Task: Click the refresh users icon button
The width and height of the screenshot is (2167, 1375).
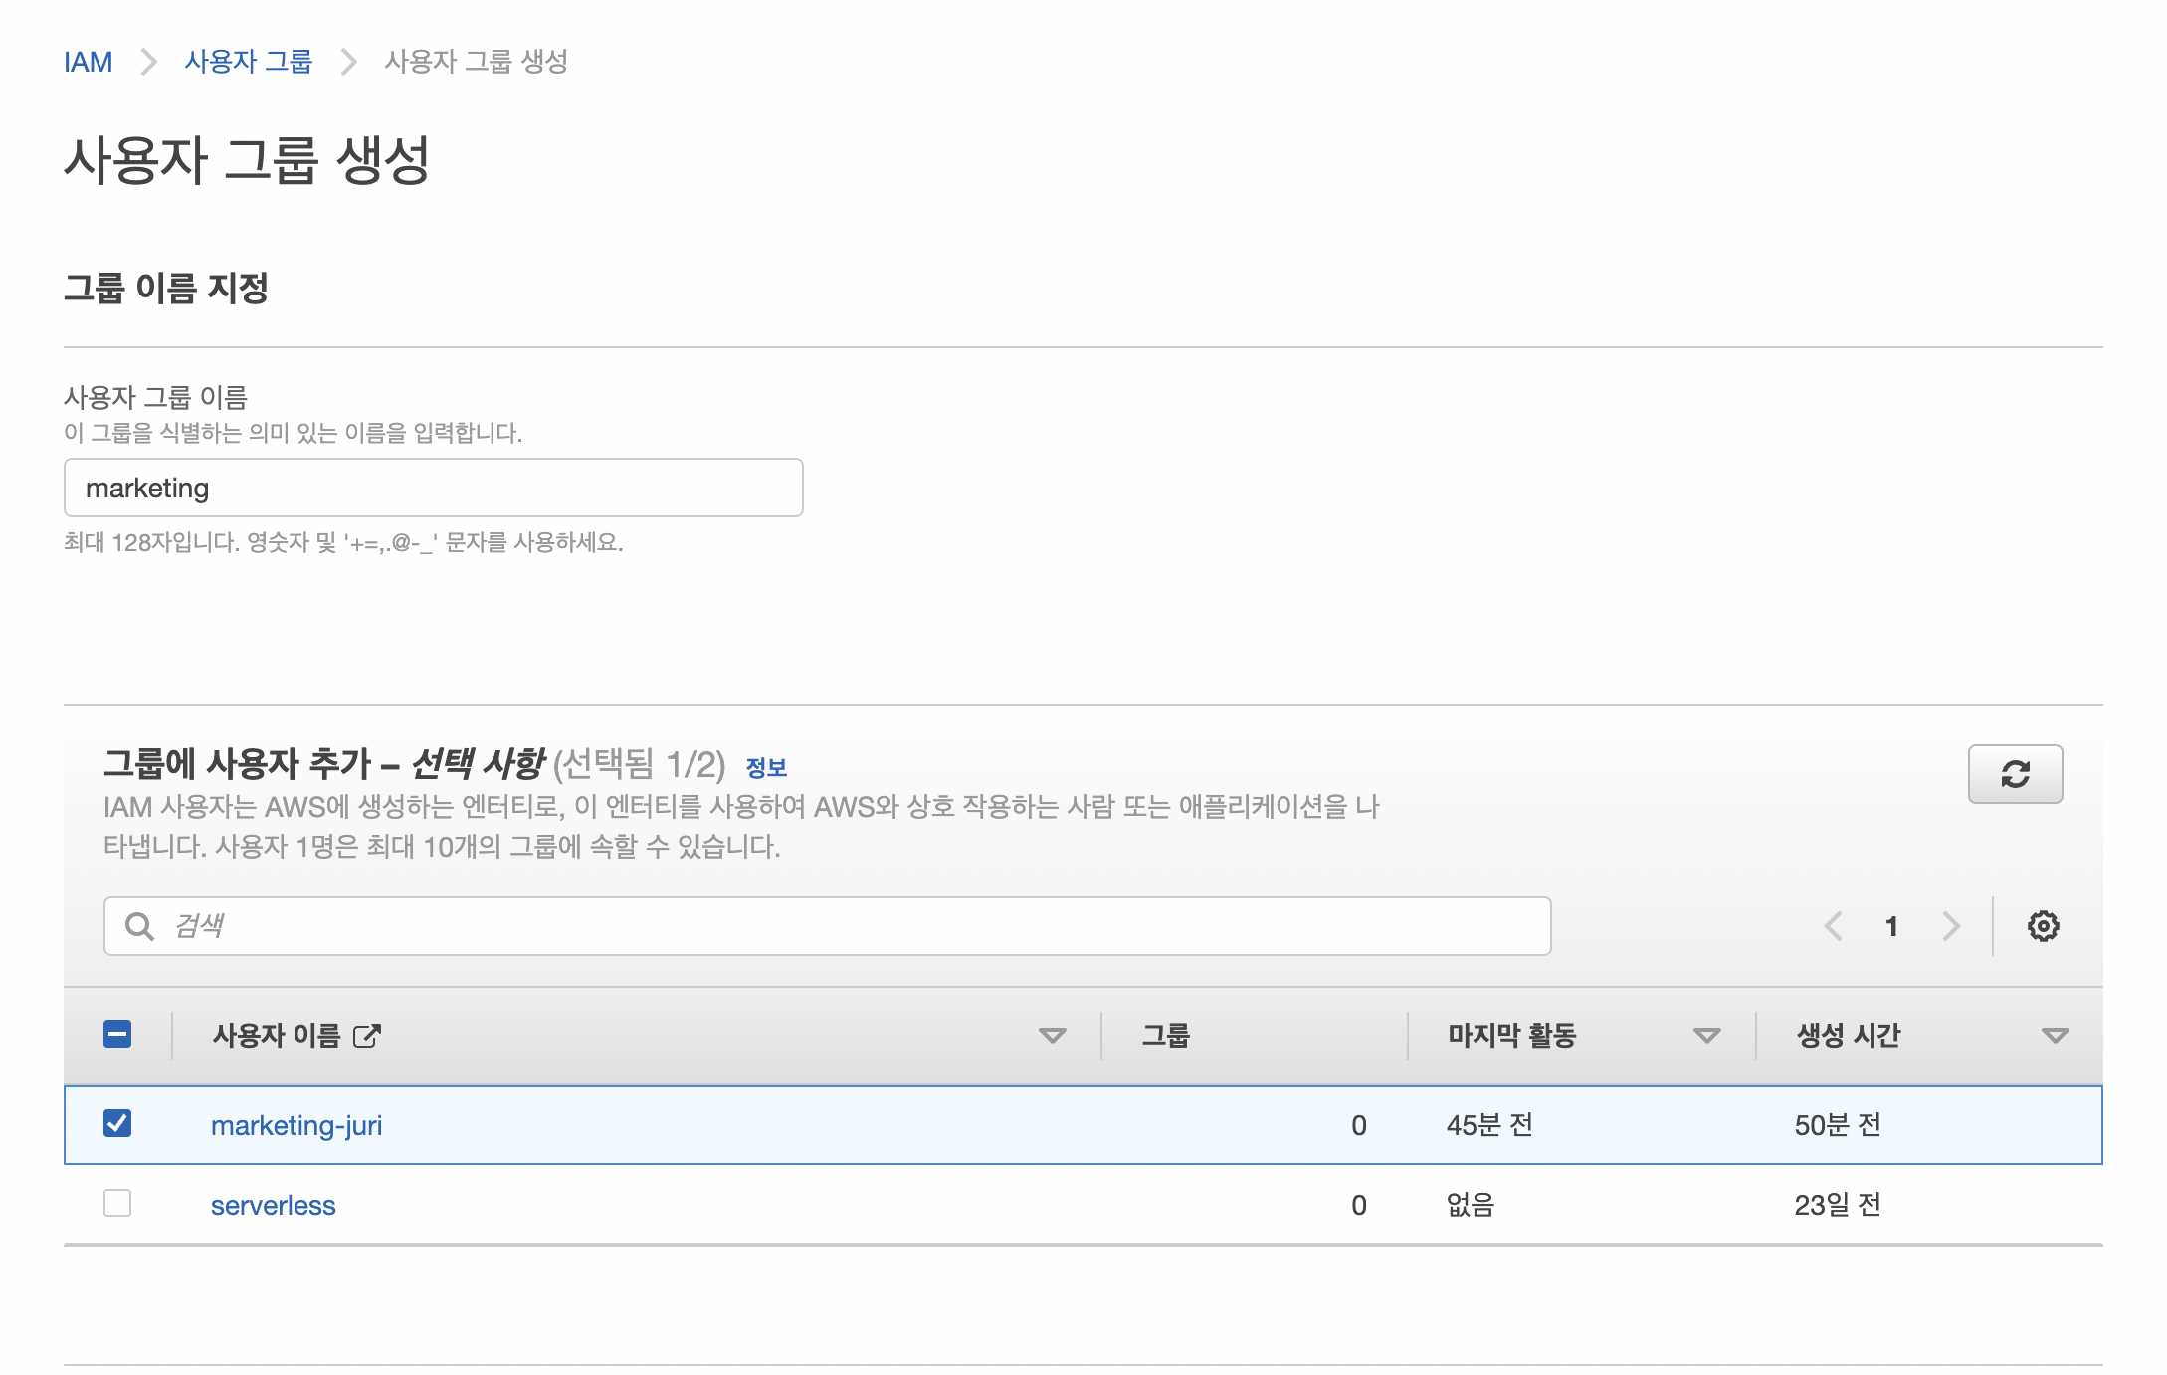Action: coord(2015,773)
